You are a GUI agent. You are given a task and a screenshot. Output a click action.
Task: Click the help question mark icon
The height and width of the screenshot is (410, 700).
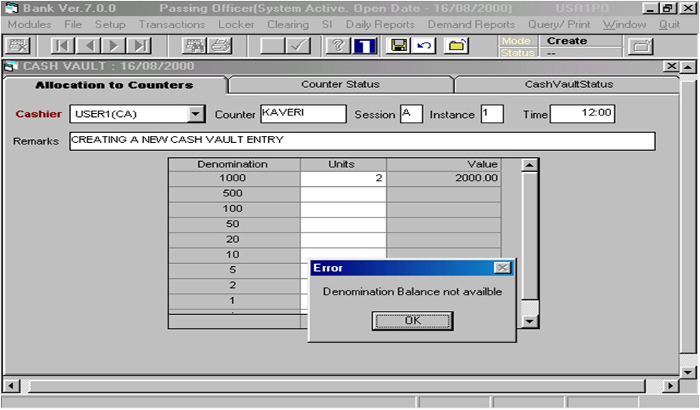338,46
